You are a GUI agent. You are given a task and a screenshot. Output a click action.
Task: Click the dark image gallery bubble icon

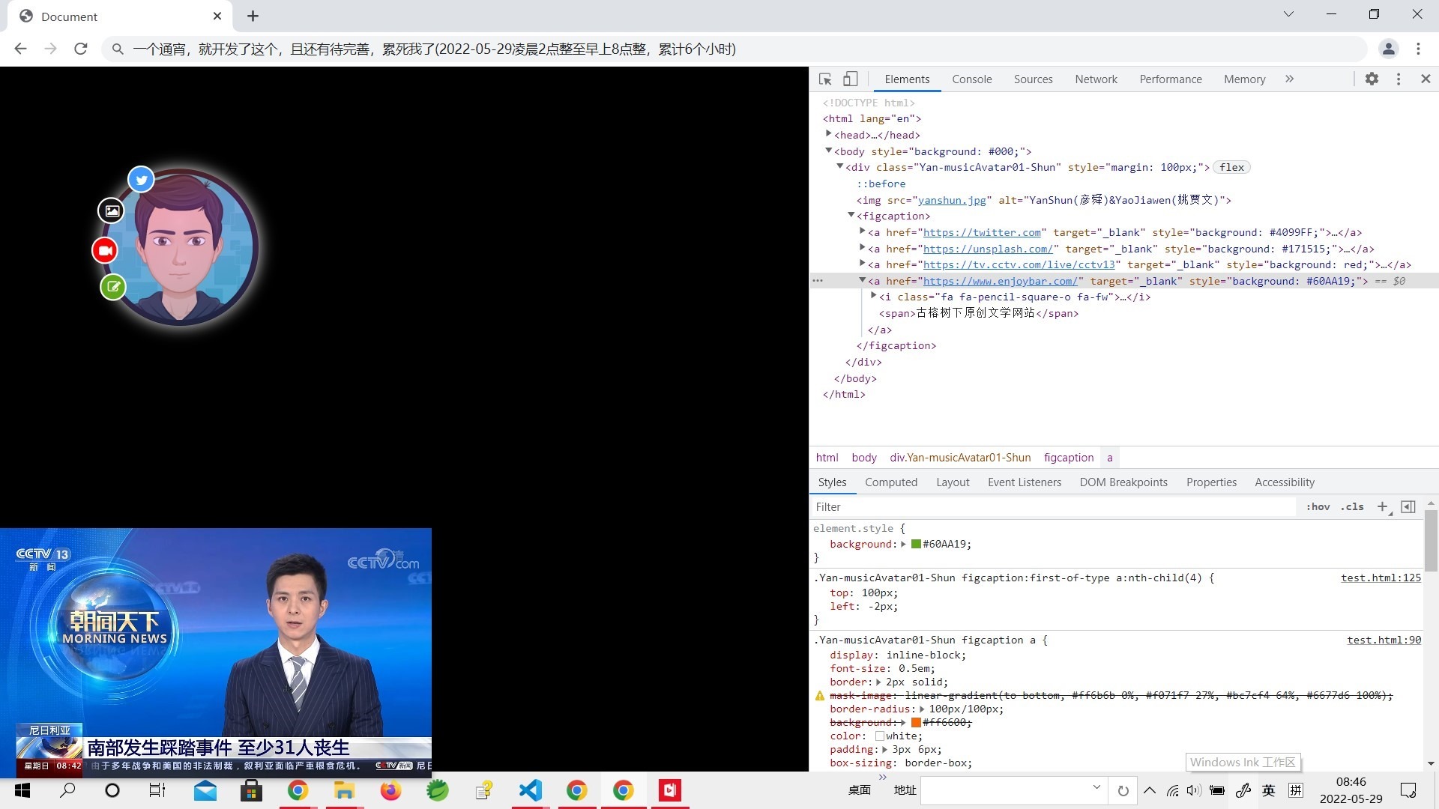pos(112,210)
